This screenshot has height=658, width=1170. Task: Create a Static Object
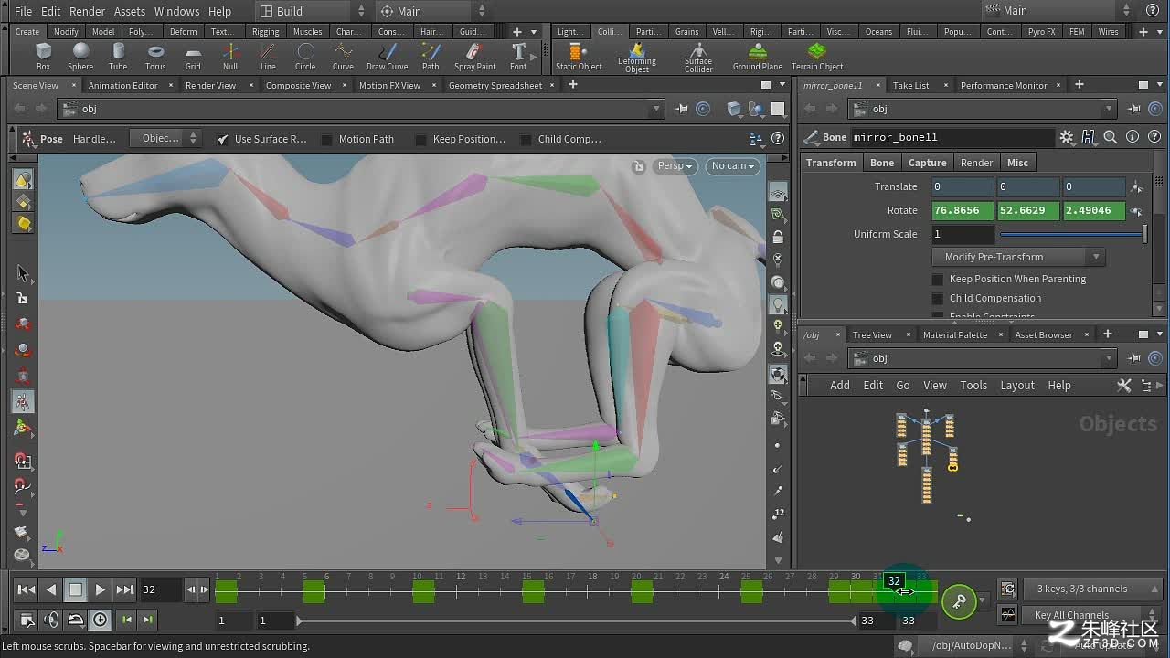coord(579,57)
